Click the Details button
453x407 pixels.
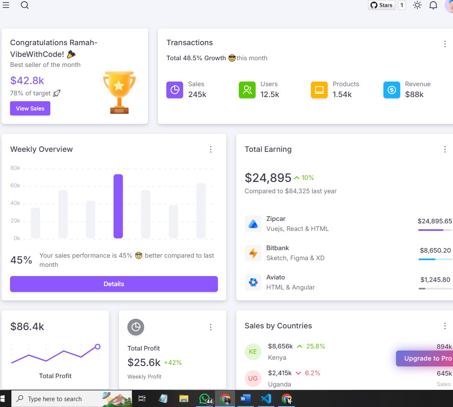114,284
